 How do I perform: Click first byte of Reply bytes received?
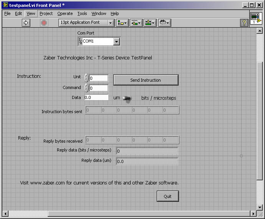coord(93,140)
